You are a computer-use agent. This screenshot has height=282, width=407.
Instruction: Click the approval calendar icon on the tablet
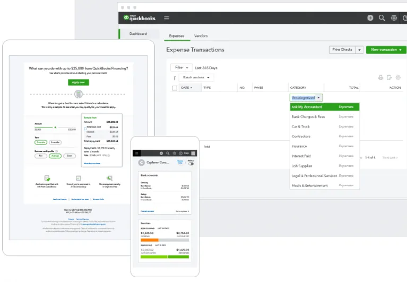pyautogui.click(x=79, y=178)
